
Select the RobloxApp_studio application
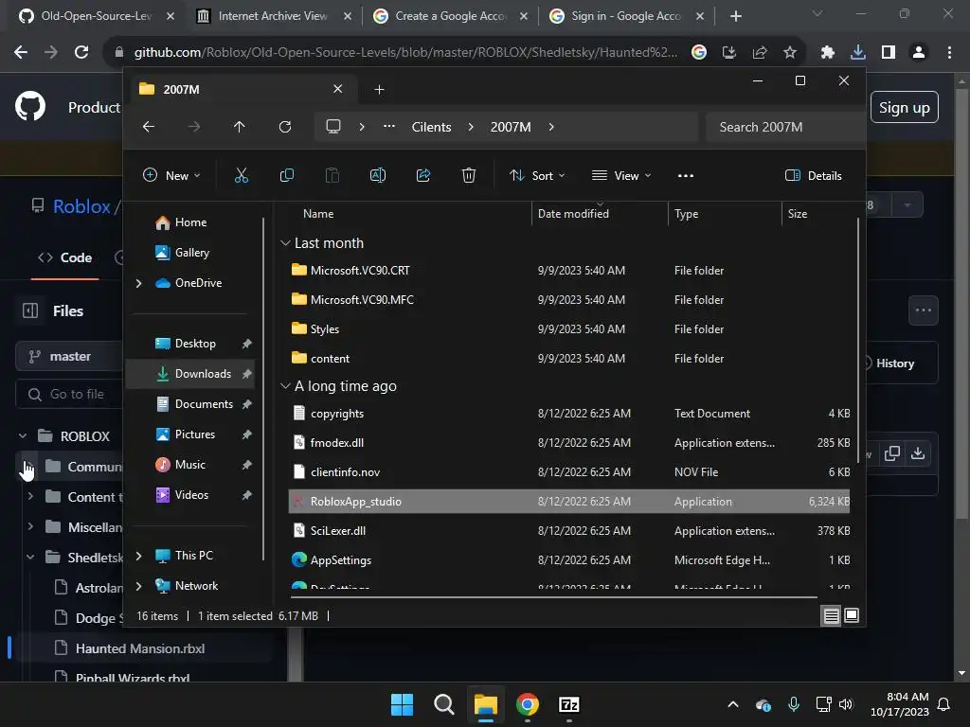[569, 502]
